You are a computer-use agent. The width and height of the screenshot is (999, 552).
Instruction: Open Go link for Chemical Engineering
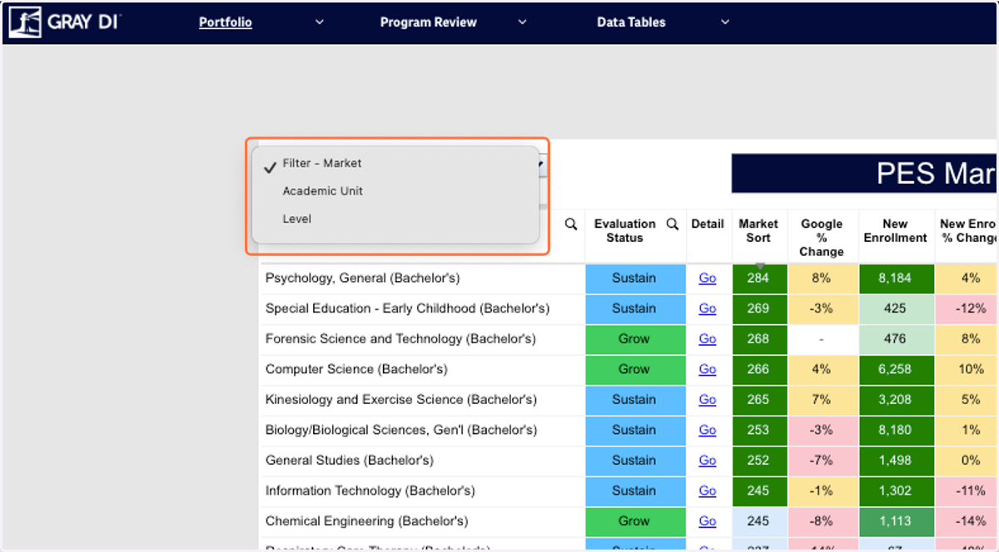[708, 521]
